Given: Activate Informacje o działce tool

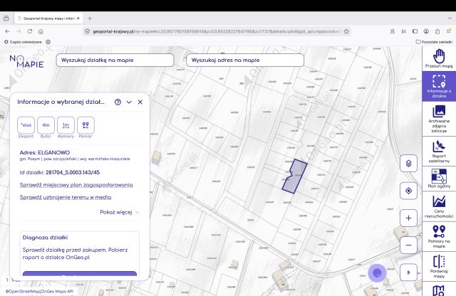Looking at the screenshot, I should (x=439, y=86).
